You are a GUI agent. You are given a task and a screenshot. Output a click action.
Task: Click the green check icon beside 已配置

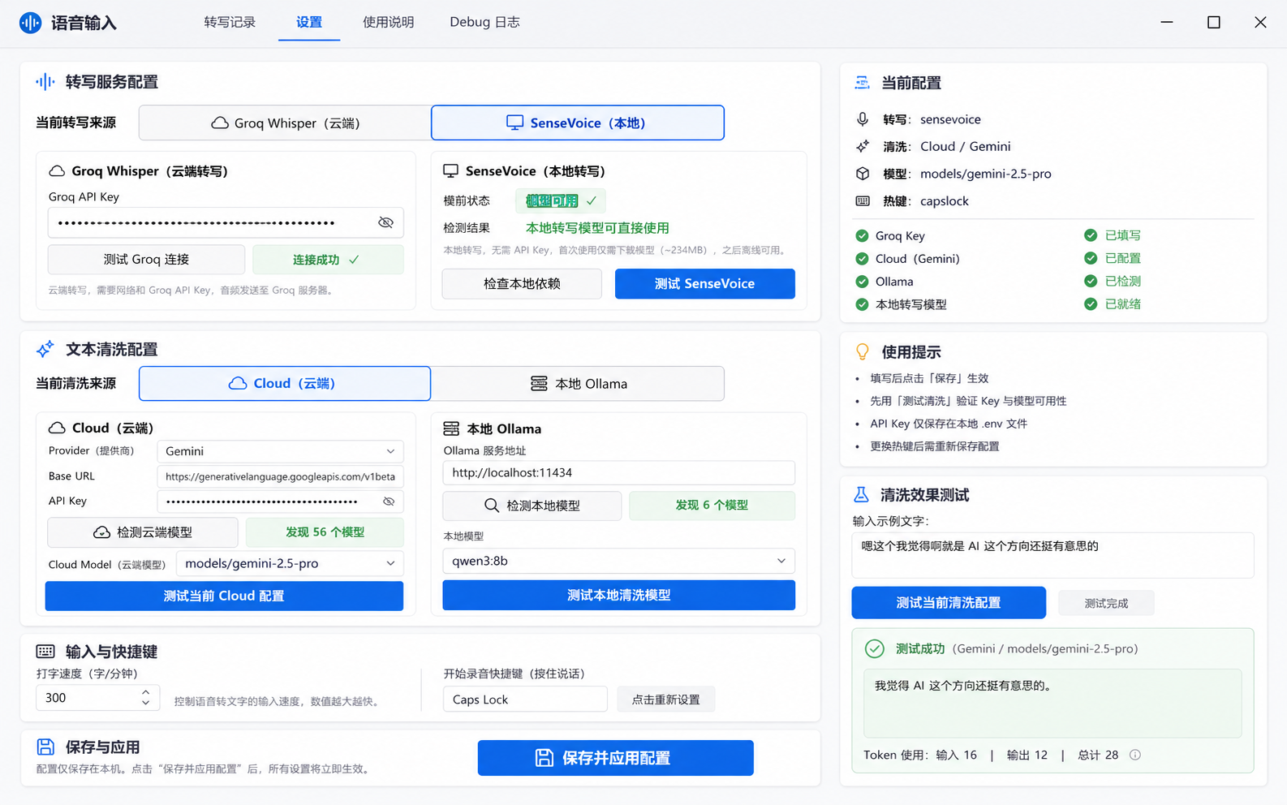pos(1091,258)
